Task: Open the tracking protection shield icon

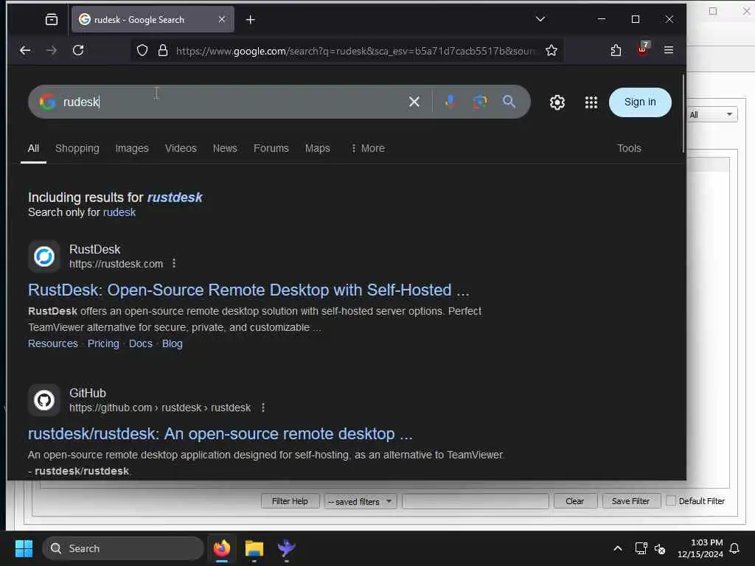Action: pyautogui.click(x=142, y=51)
